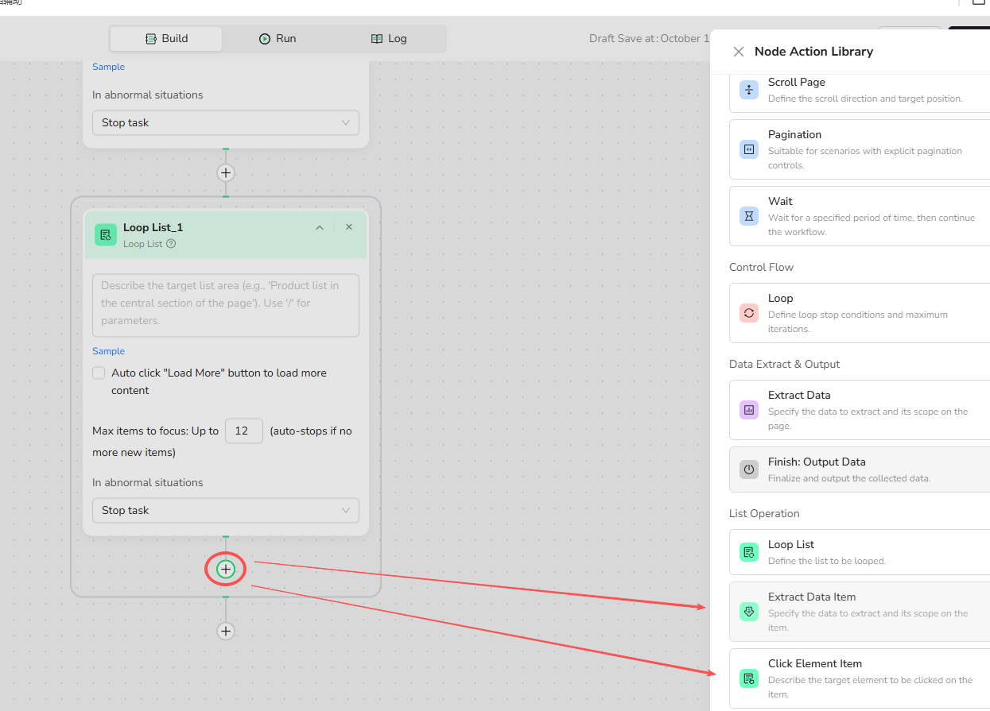Switch to the Log tab

pos(389,38)
